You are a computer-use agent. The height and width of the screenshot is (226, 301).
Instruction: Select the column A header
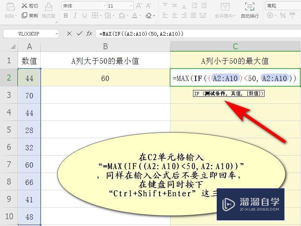[x=29, y=46]
